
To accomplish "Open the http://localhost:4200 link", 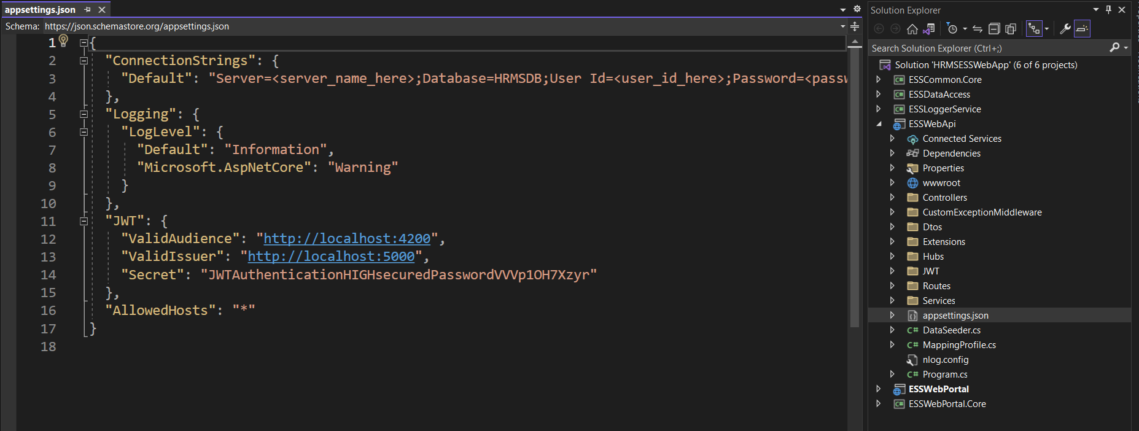I will 348,238.
